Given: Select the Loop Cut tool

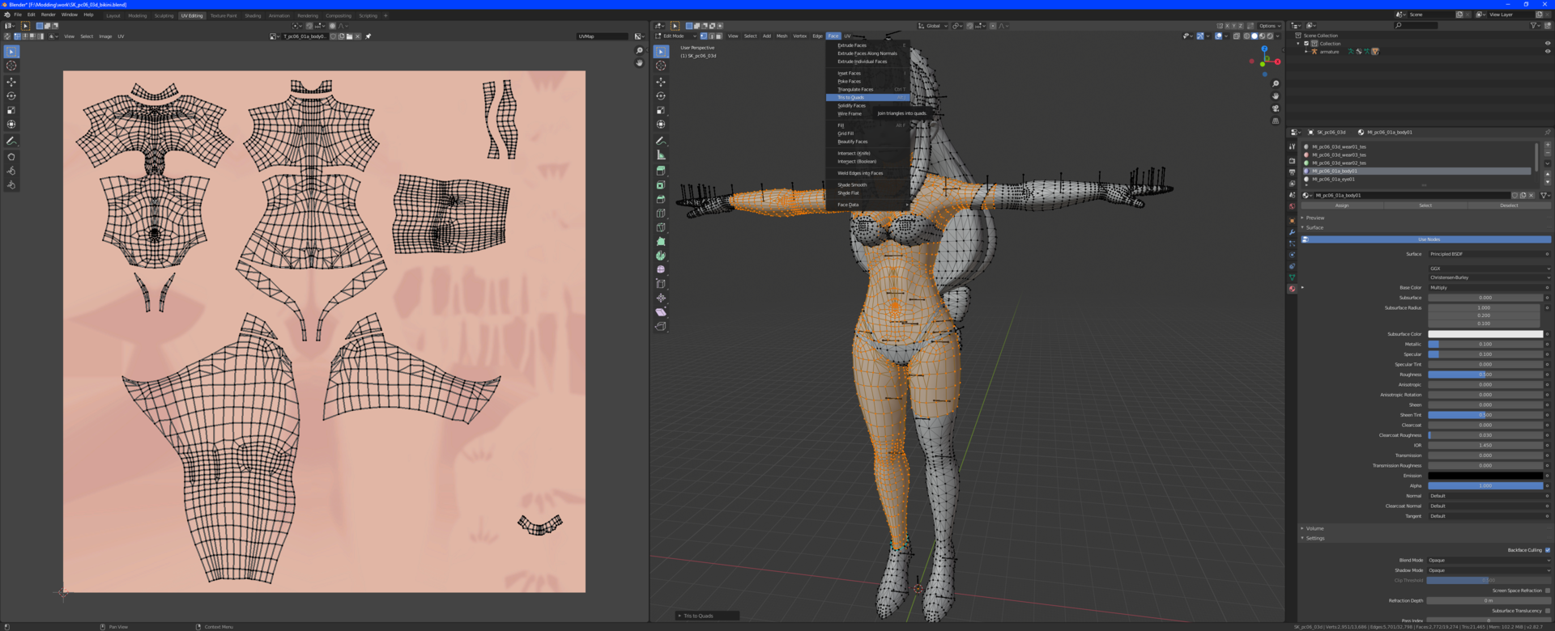Looking at the screenshot, I should pyautogui.click(x=661, y=214).
